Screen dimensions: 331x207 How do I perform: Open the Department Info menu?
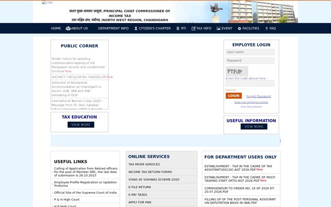click(114, 29)
